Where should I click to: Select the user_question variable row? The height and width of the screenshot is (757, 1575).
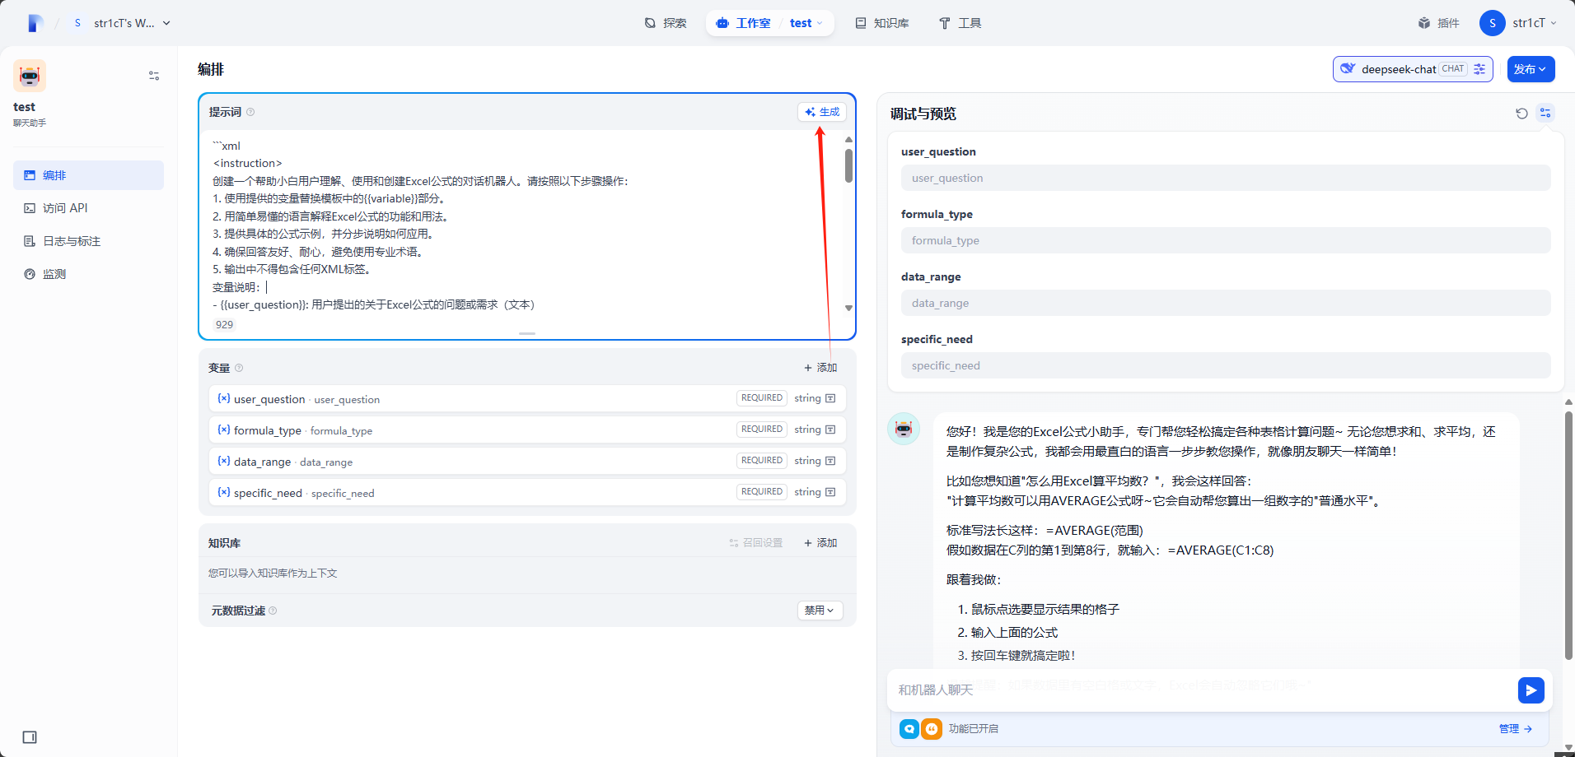click(527, 398)
